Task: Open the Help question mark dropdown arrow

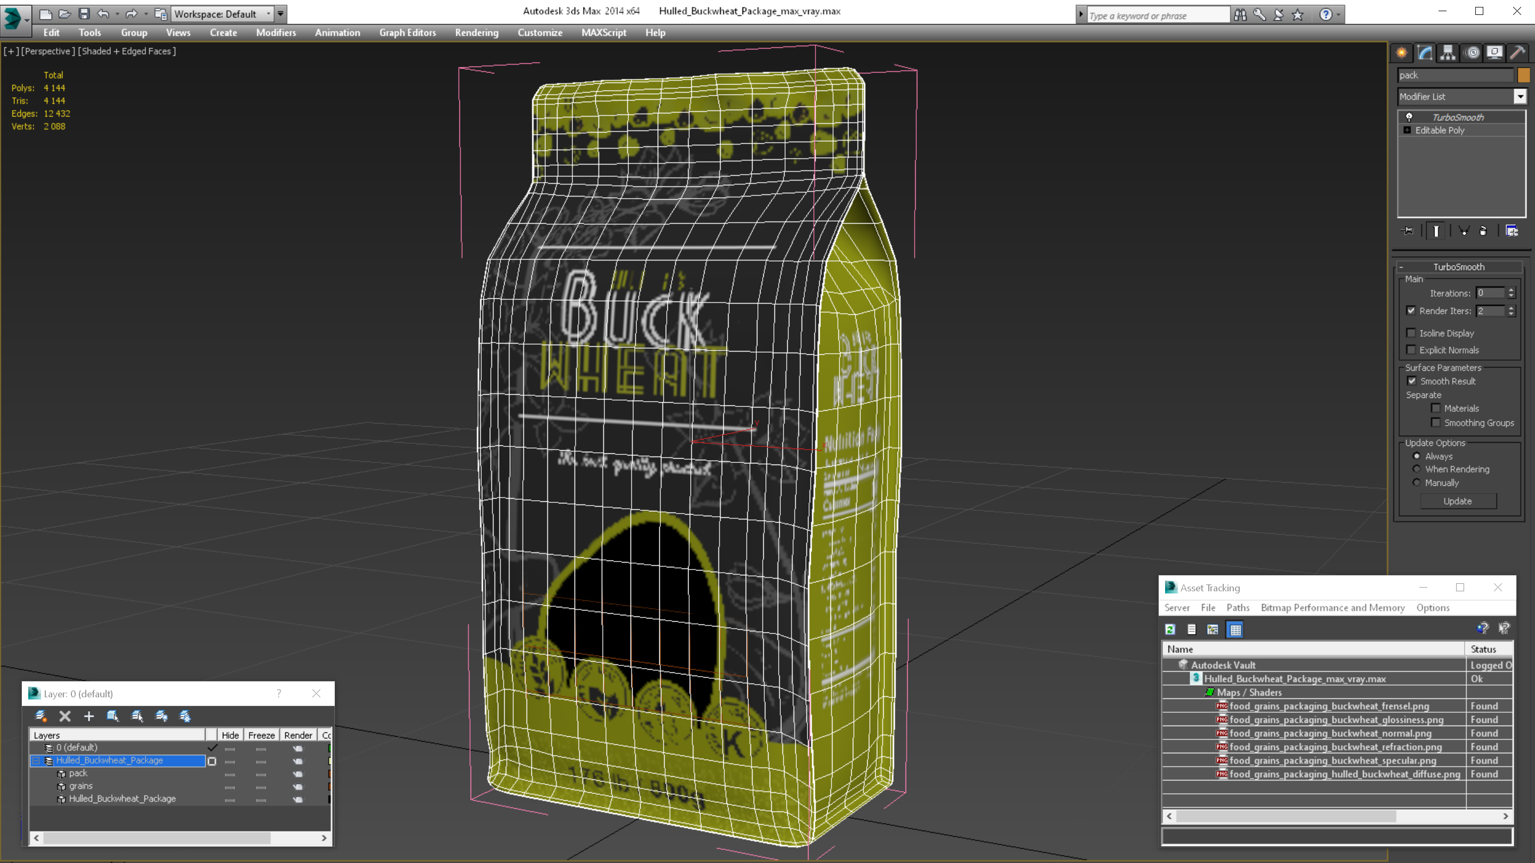Action: (x=1338, y=14)
